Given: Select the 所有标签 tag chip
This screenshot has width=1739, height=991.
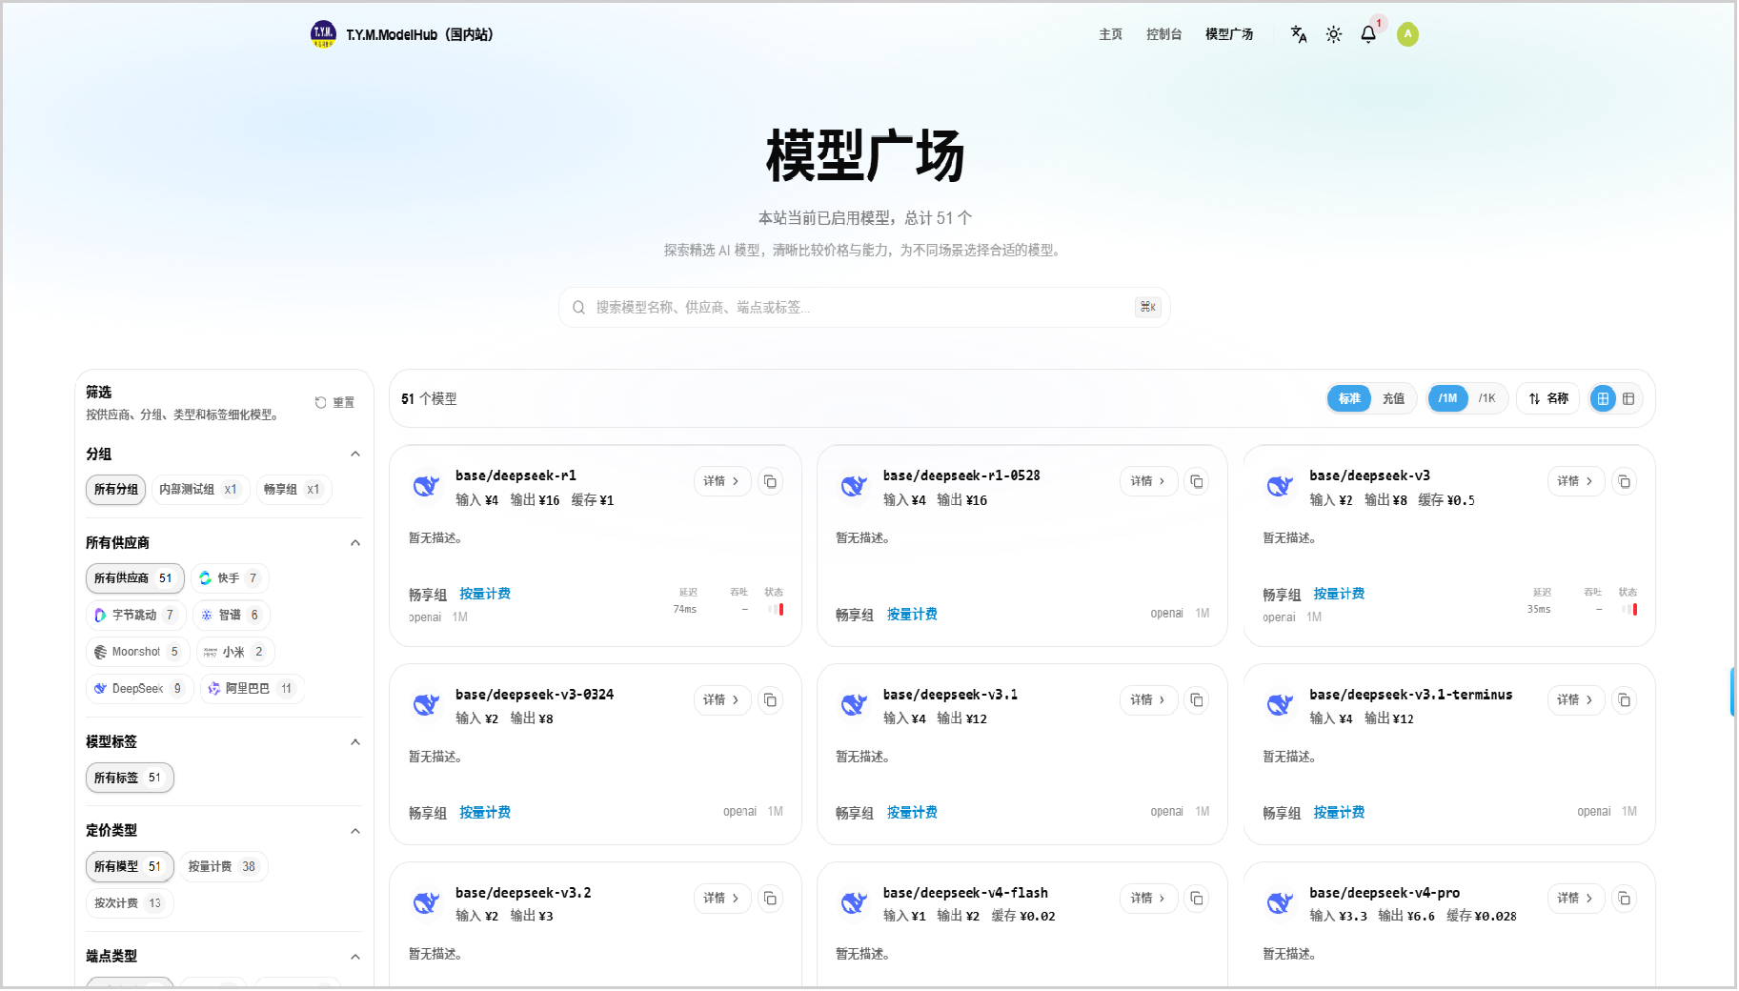Looking at the screenshot, I should [130, 779].
